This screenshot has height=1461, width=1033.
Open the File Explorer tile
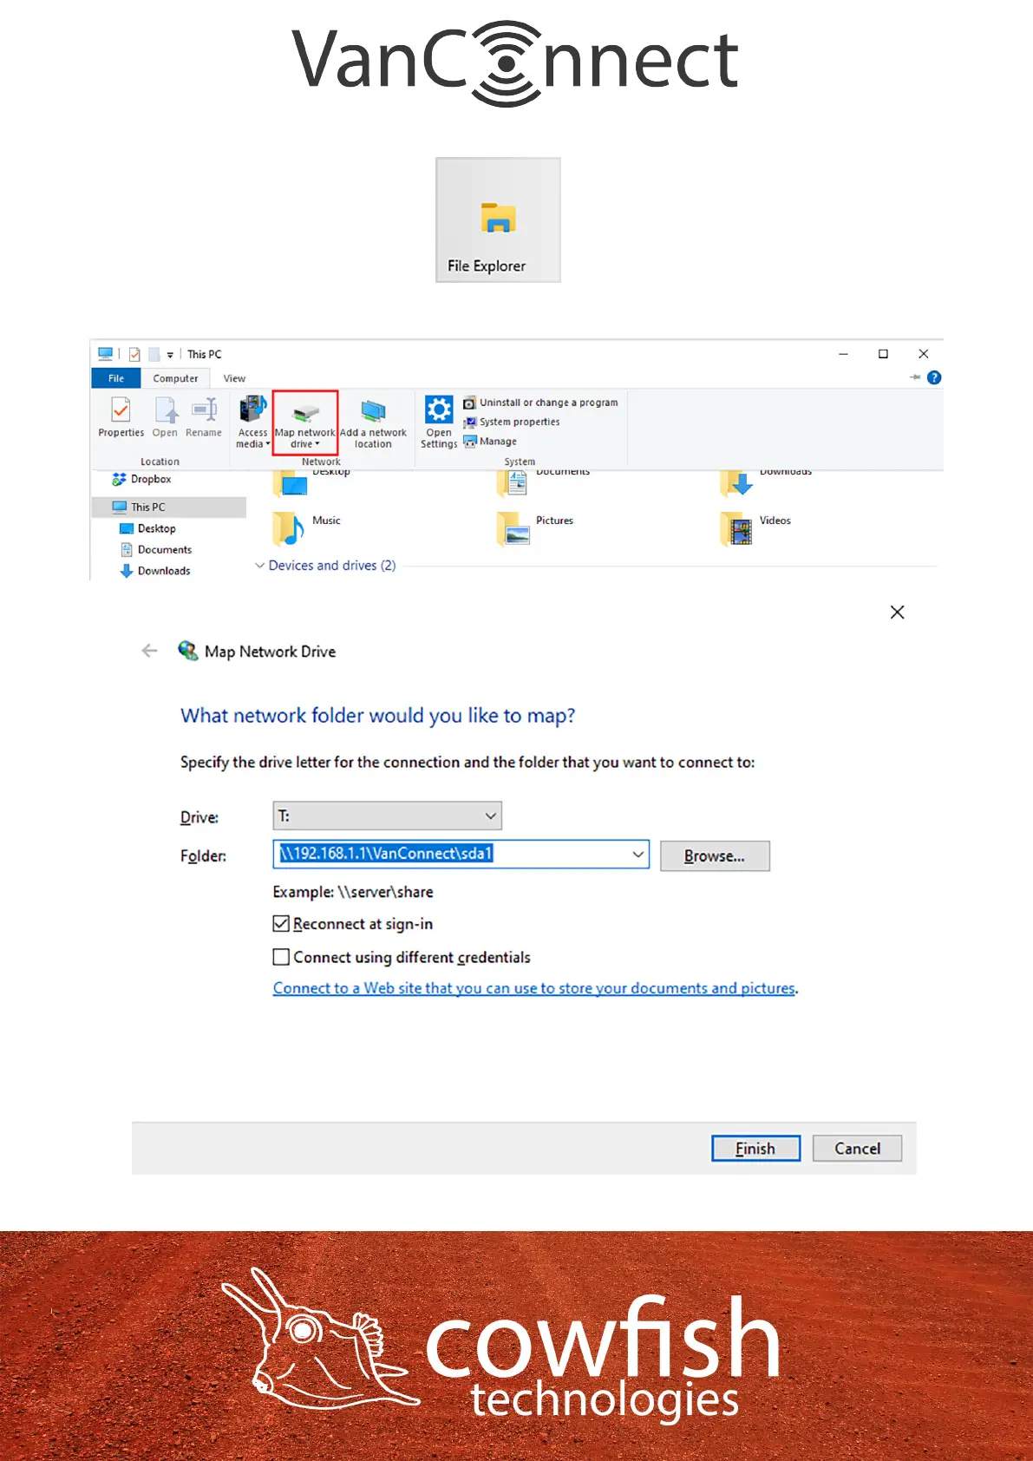(498, 219)
